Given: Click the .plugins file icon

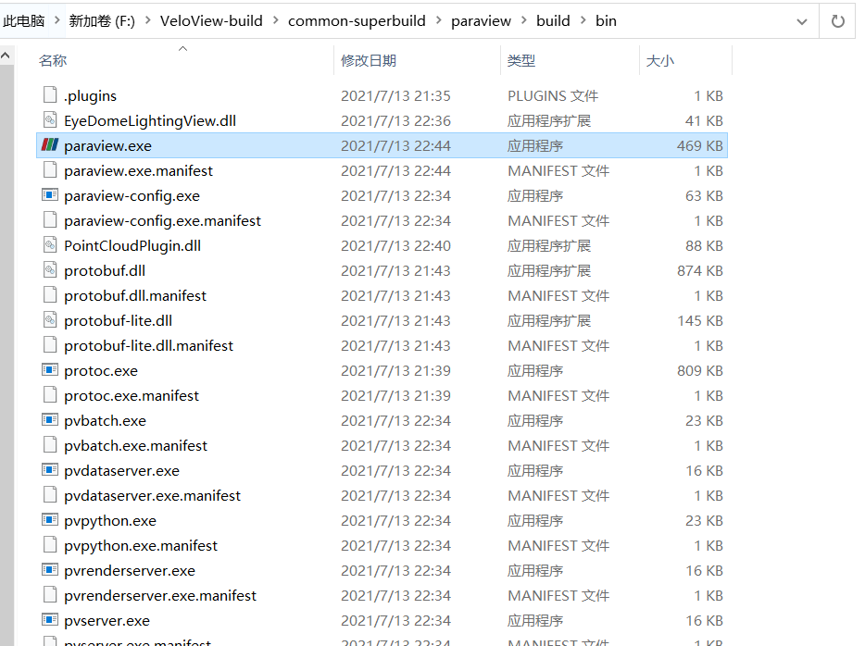Looking at the screenshot, I should [50, 94].
